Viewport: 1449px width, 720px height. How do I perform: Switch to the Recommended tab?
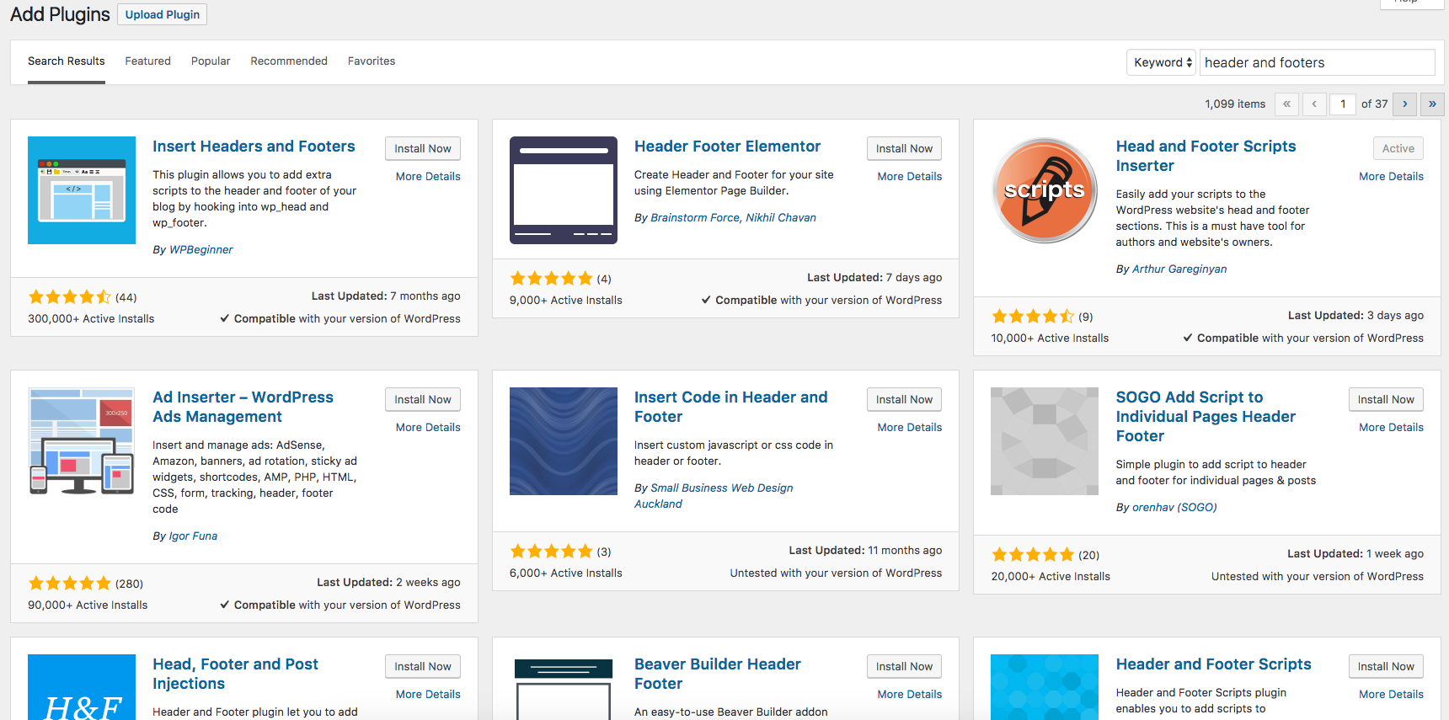pos(289,61)
